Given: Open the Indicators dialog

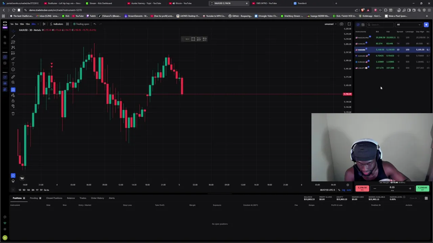Looking at the screenshot, I should [56, 24].
